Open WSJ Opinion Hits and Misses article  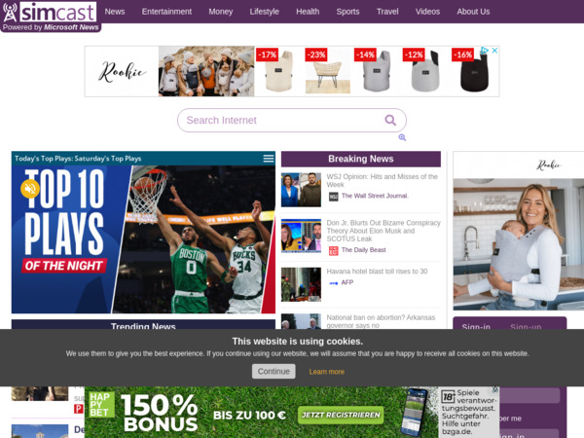383,181
